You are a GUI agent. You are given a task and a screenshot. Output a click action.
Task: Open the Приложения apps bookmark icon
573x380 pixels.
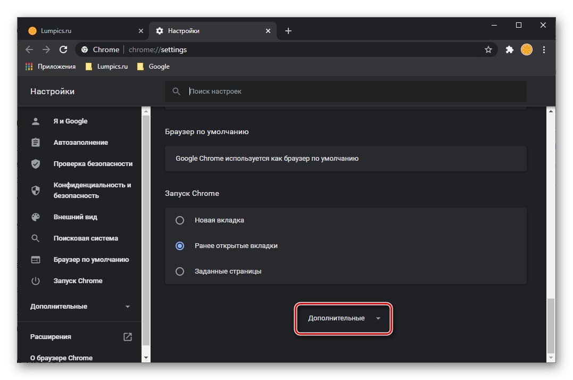click(29, 67)
